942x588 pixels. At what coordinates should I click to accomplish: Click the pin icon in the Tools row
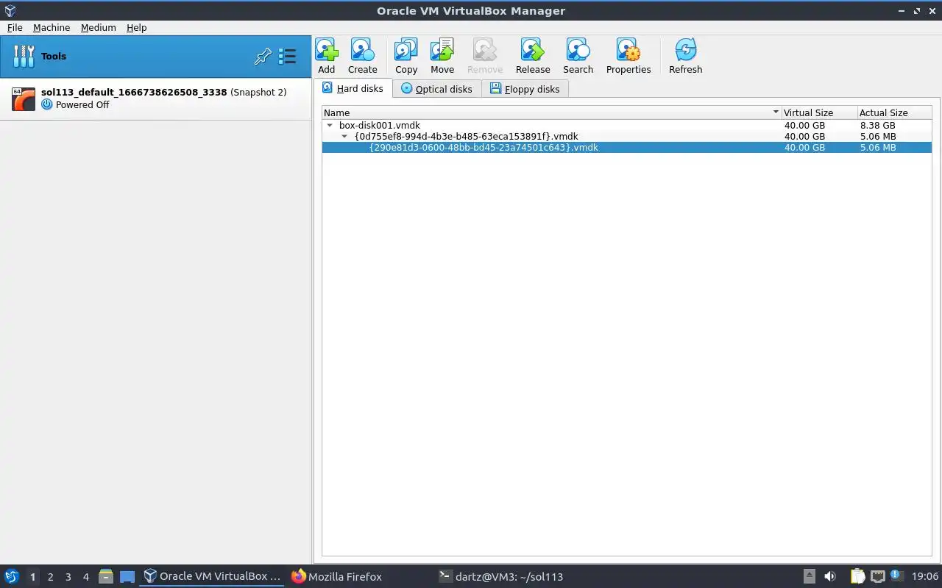point(263,57)
